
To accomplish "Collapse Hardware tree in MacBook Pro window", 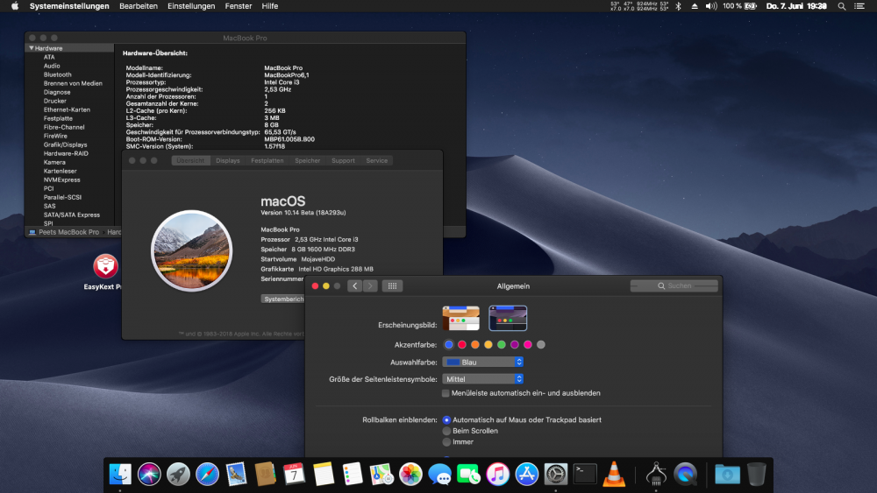I will (x=32, y=48).
